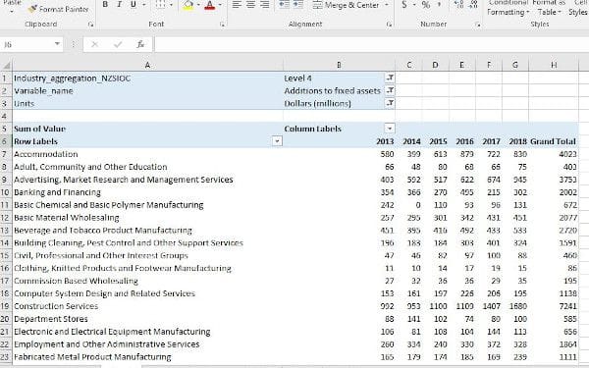Open Column Labels dropdown
This screenshot has width=589, height=368.
pos(390,129)
